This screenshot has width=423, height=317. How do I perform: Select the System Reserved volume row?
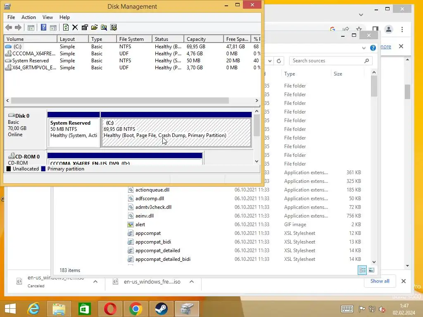132,61
